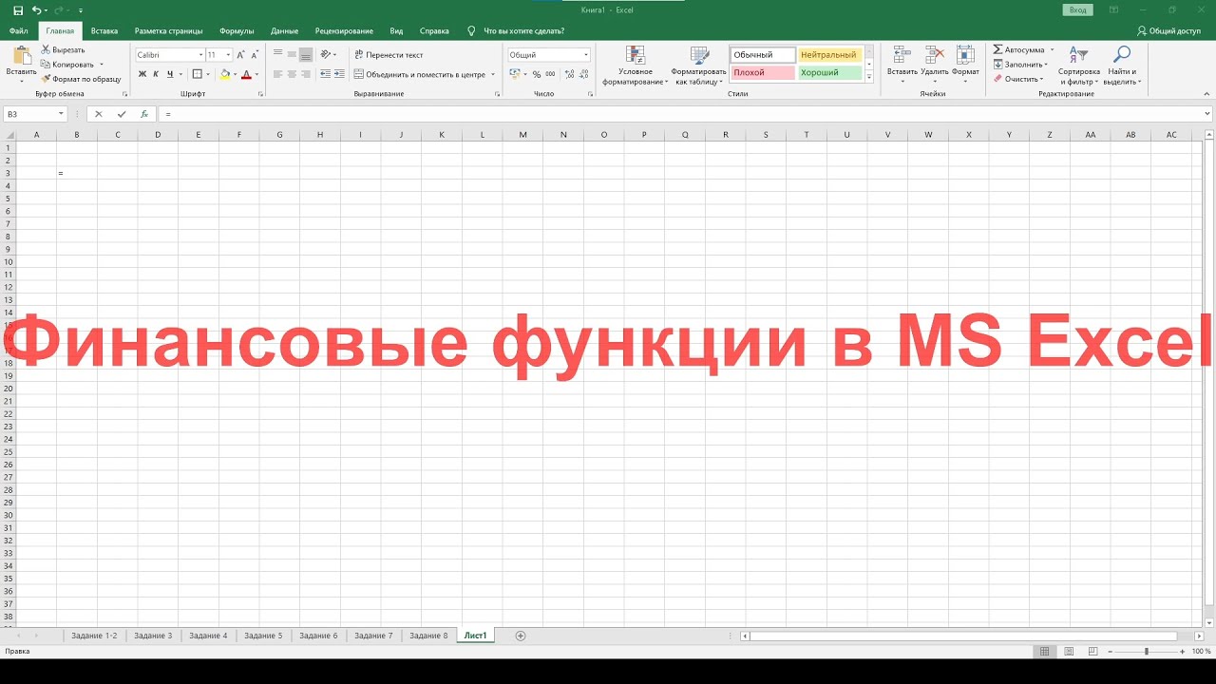Apply red font color icon
This screenshot has width=1216, height=684.
tap(246, 74)
